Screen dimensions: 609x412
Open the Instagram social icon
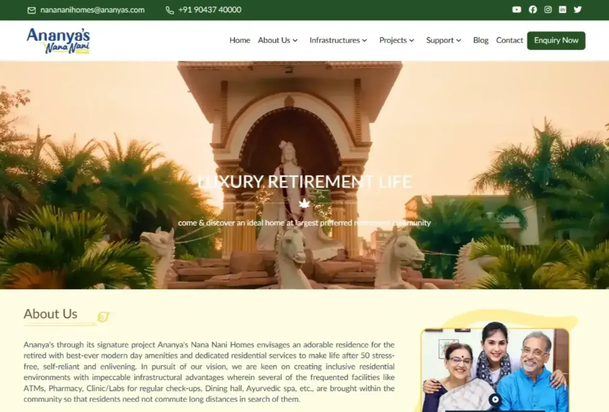(x=548, y=10)
